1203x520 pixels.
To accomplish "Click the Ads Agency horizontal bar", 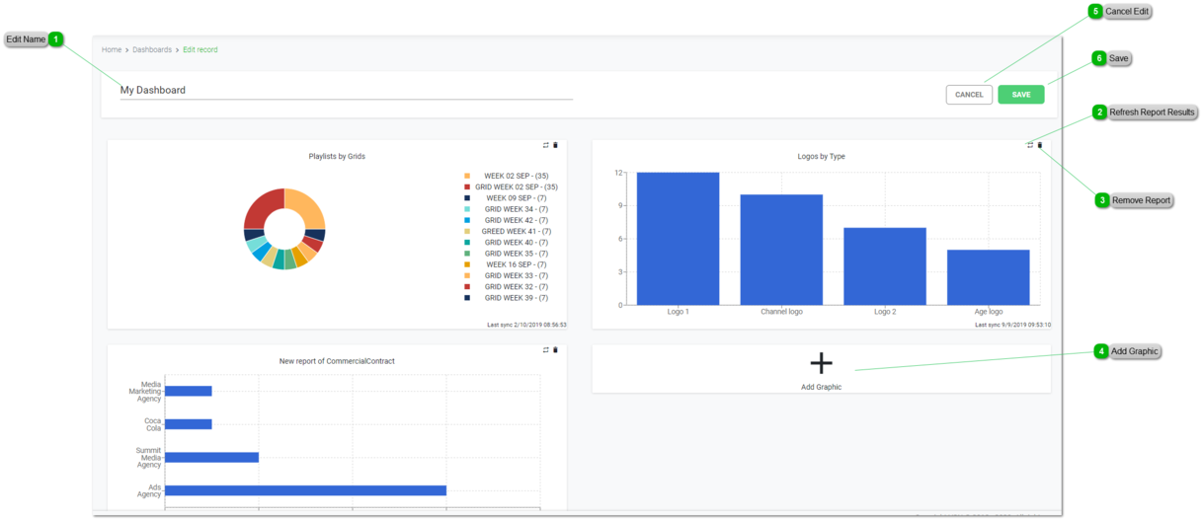I will tap(305, 490).
